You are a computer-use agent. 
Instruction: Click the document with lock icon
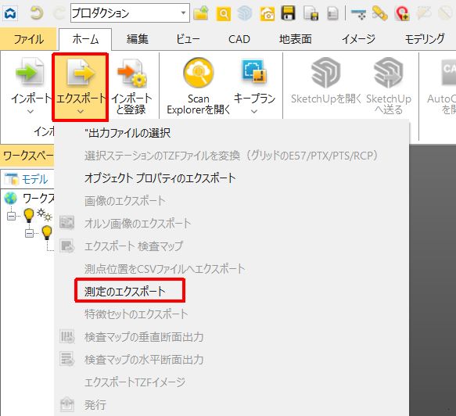311,13
